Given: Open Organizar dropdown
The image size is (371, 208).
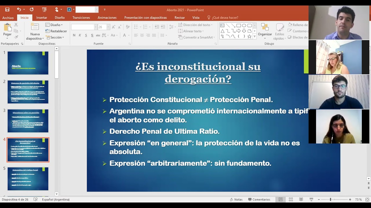Looking at the screenshot, I should pyautogui.click(x=265, y=31).
